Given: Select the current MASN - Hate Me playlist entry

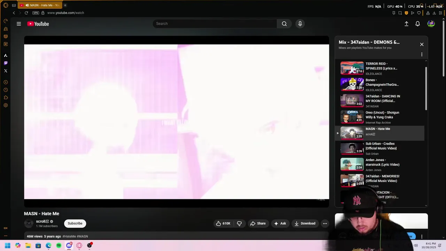Looking at the screenshot, I should 380,133.
